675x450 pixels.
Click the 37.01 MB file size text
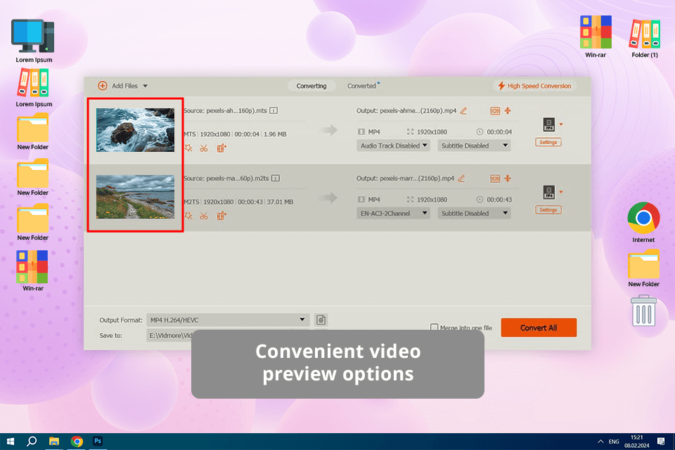coord(281,202)
